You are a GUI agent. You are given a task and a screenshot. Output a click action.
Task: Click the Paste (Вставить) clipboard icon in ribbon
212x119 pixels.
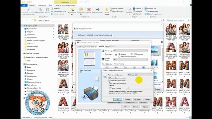click(x=48, y=10)
